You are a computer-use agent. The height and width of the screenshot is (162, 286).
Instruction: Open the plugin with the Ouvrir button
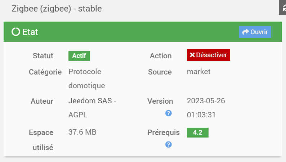tap(255, 32)
